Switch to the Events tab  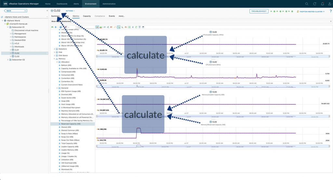(x=112, y=16)
